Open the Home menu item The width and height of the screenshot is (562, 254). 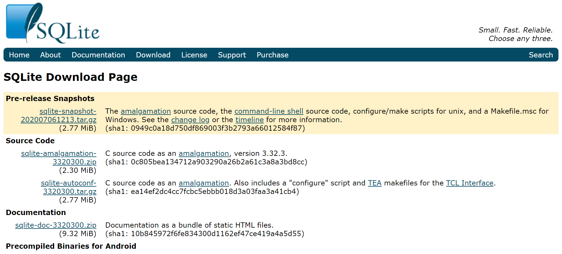point(19,55)
